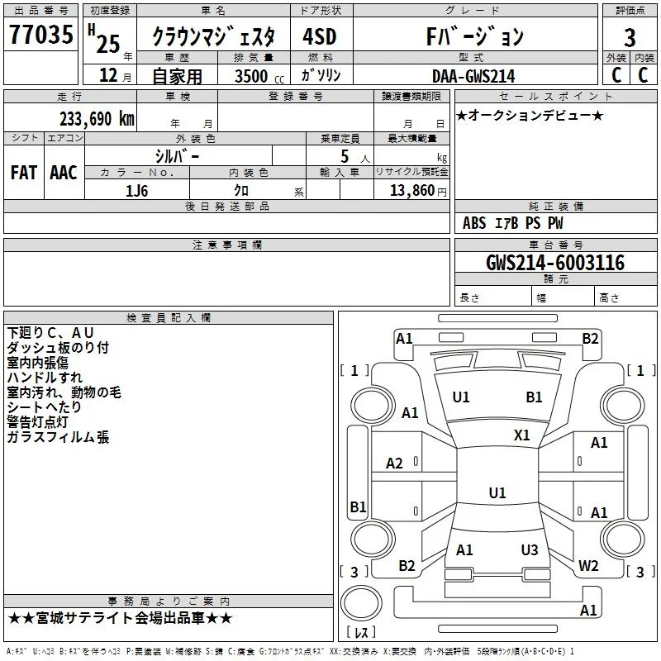Click the air conditioner value AAC

click(x=64, y=173)
